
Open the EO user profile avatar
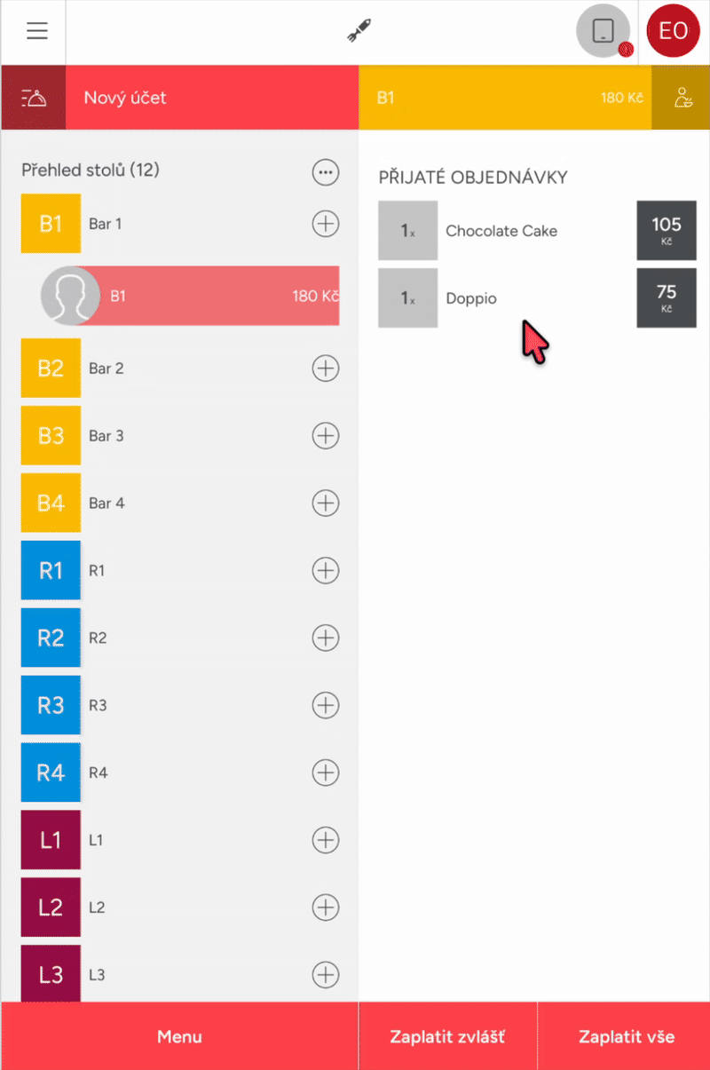(673, 31)
